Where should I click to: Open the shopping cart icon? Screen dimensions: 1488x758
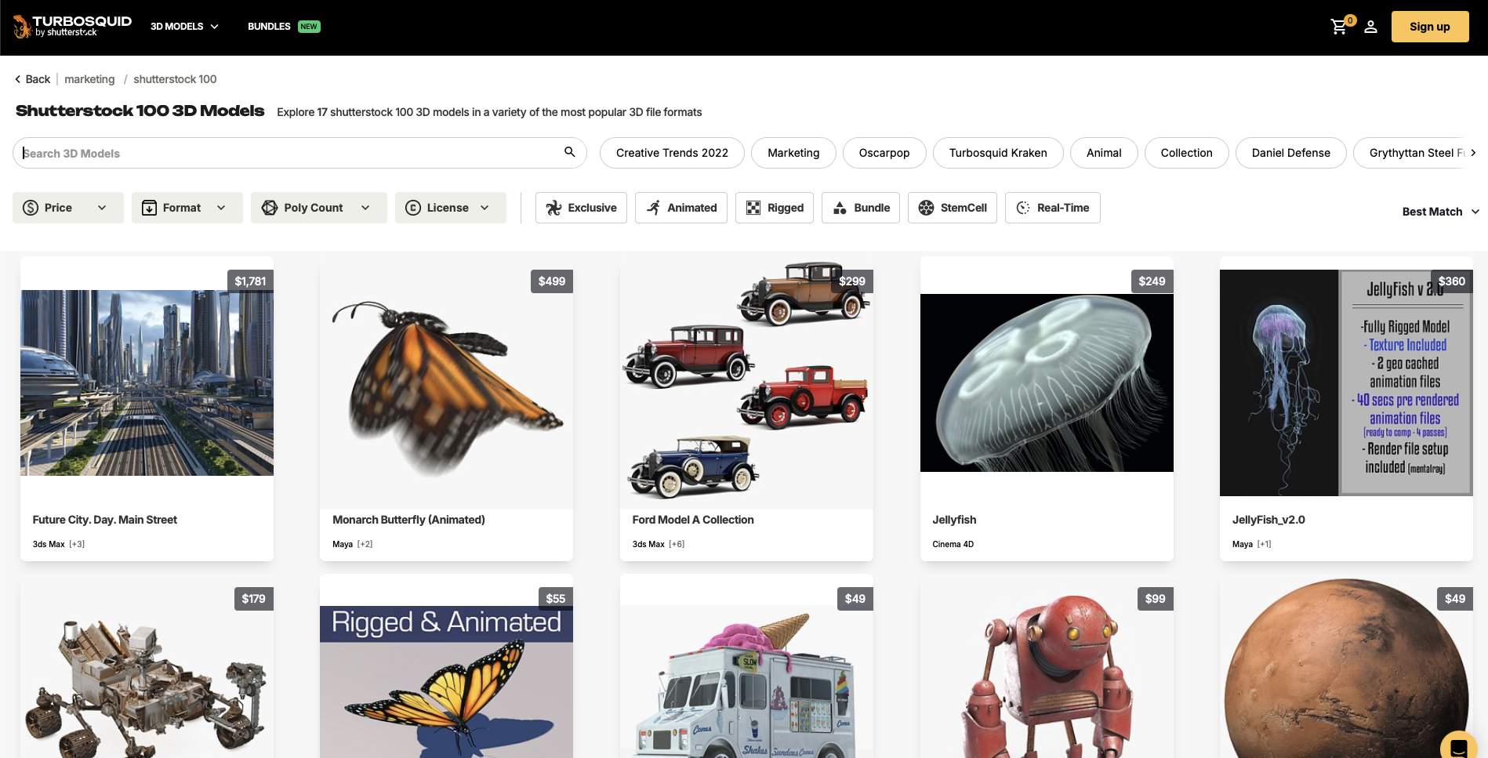pyautogui.click(x=1339, y=27)
